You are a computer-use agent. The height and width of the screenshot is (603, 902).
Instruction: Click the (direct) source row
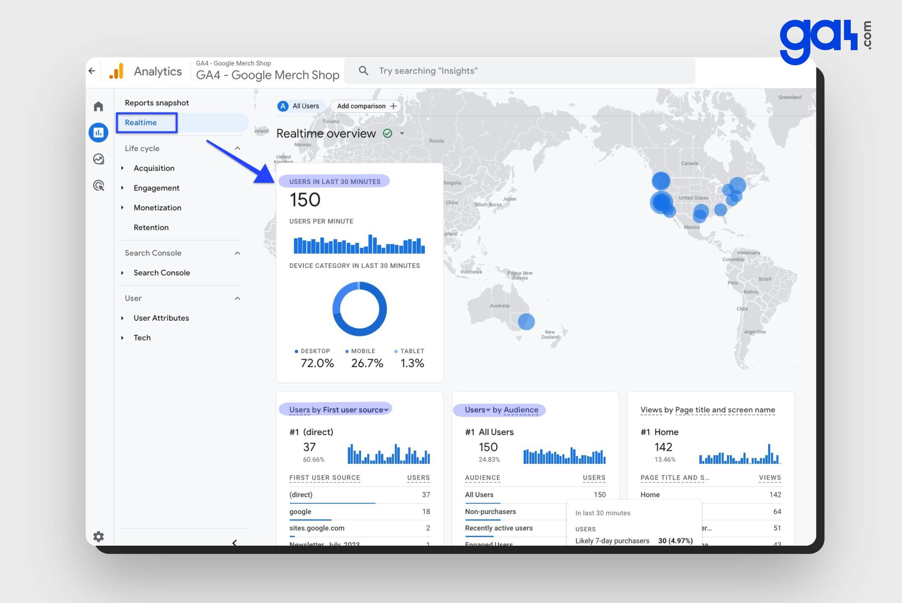point(359,495)
